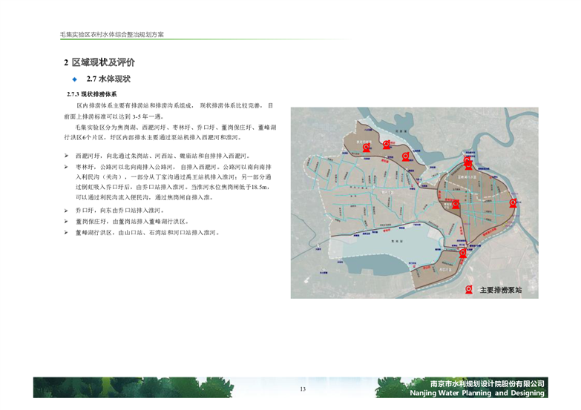Click the page number 13 in the footer
This screenshot has width=581, height=410.
click(302, 390)
